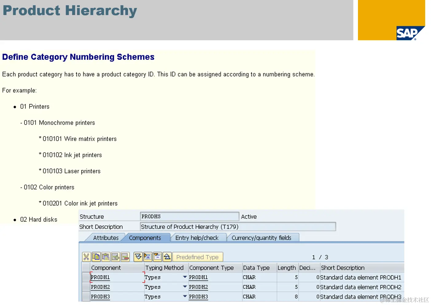This screenshot has width=431, height=305.
Task: Click the Short Description column header
Action: tap(362, 268)
